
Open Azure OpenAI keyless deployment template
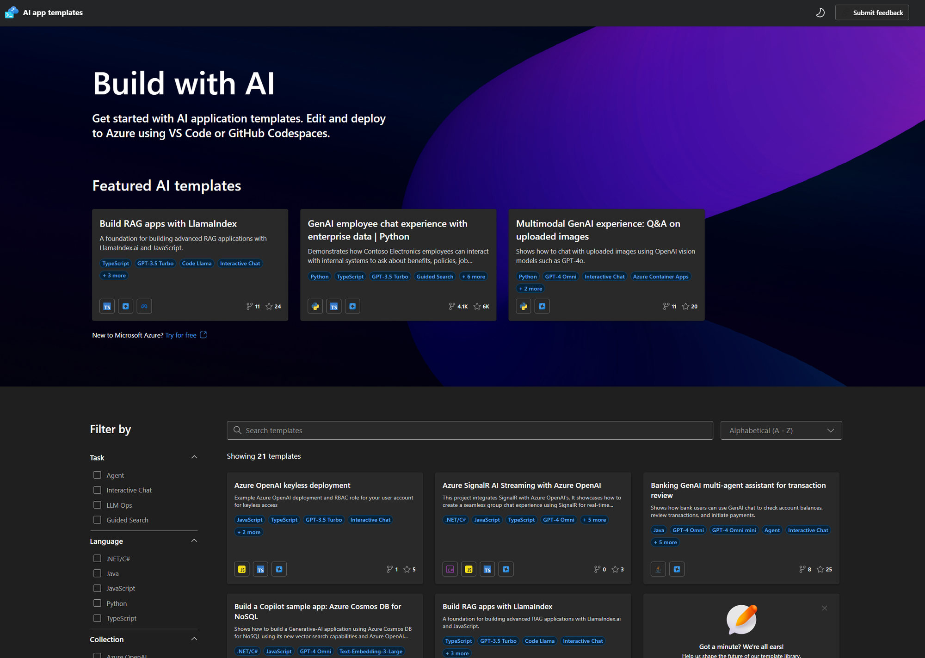292,485
